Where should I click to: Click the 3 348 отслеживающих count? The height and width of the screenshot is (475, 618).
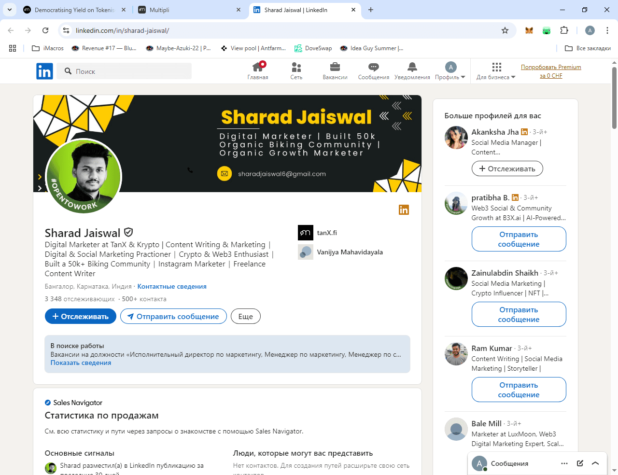[80, 299]
